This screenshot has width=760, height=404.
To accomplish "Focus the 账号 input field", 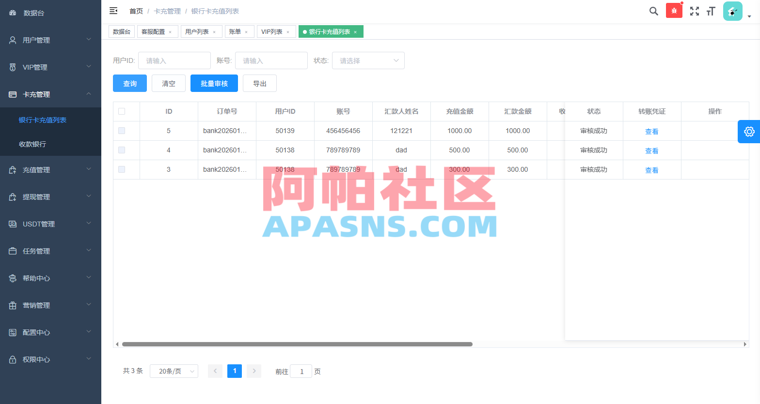I will pyautogui.click(x=271, y=60).
